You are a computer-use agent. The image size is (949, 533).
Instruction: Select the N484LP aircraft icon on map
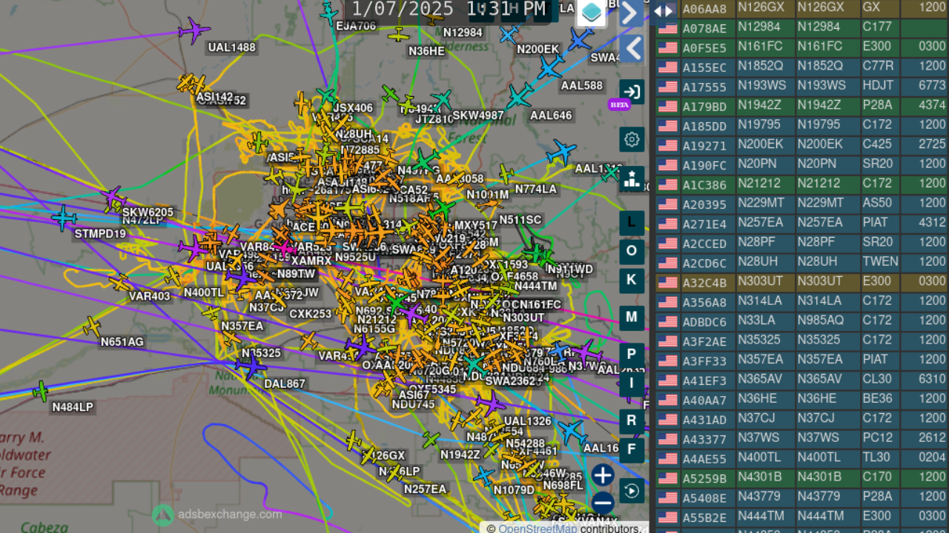(41, 392)
